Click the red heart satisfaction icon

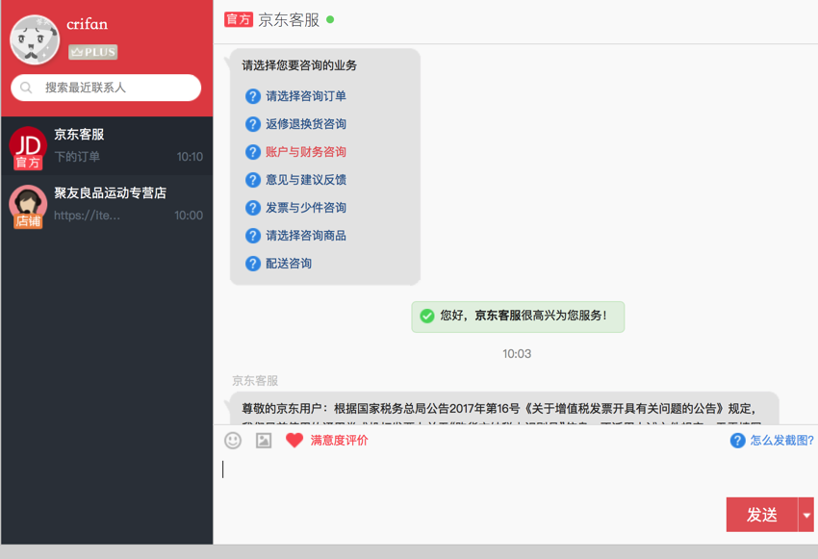click(x=294, y=441)
